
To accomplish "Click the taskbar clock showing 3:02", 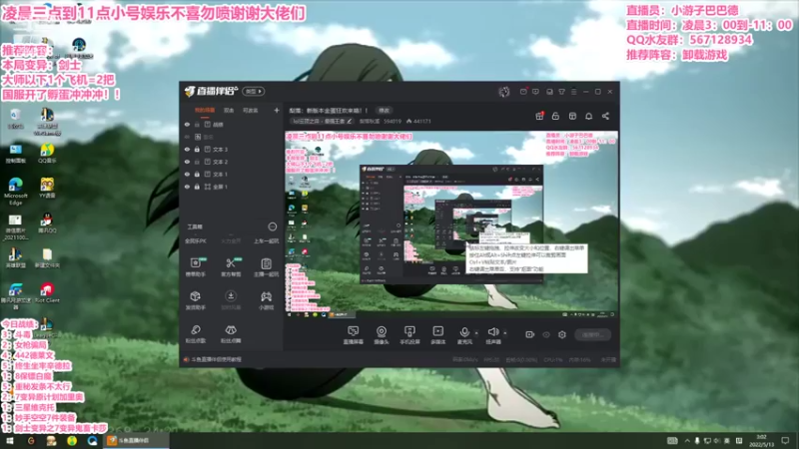I will pyautogui.click(x=761, y=440).
